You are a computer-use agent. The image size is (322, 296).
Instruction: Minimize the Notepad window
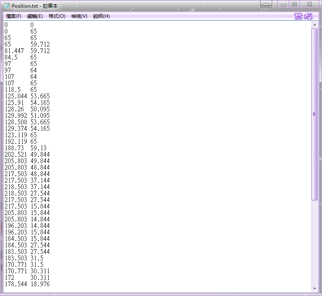point(284,4)
